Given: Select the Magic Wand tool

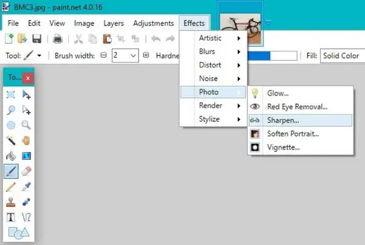Looking at the screenshot, I should (11, 140).
